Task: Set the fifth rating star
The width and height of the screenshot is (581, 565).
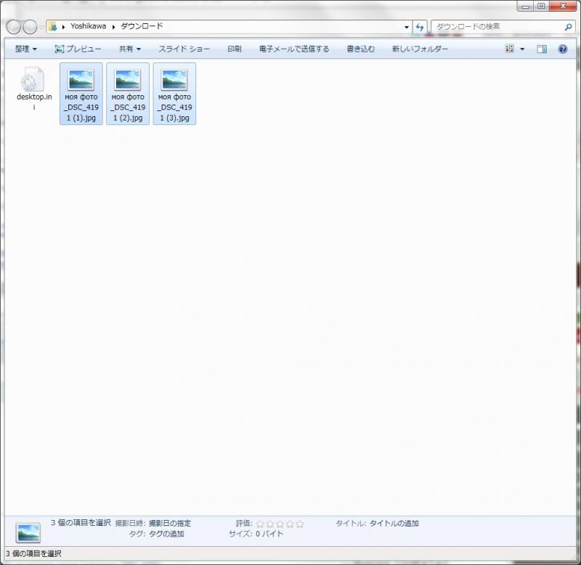Action: pos(300,524)
